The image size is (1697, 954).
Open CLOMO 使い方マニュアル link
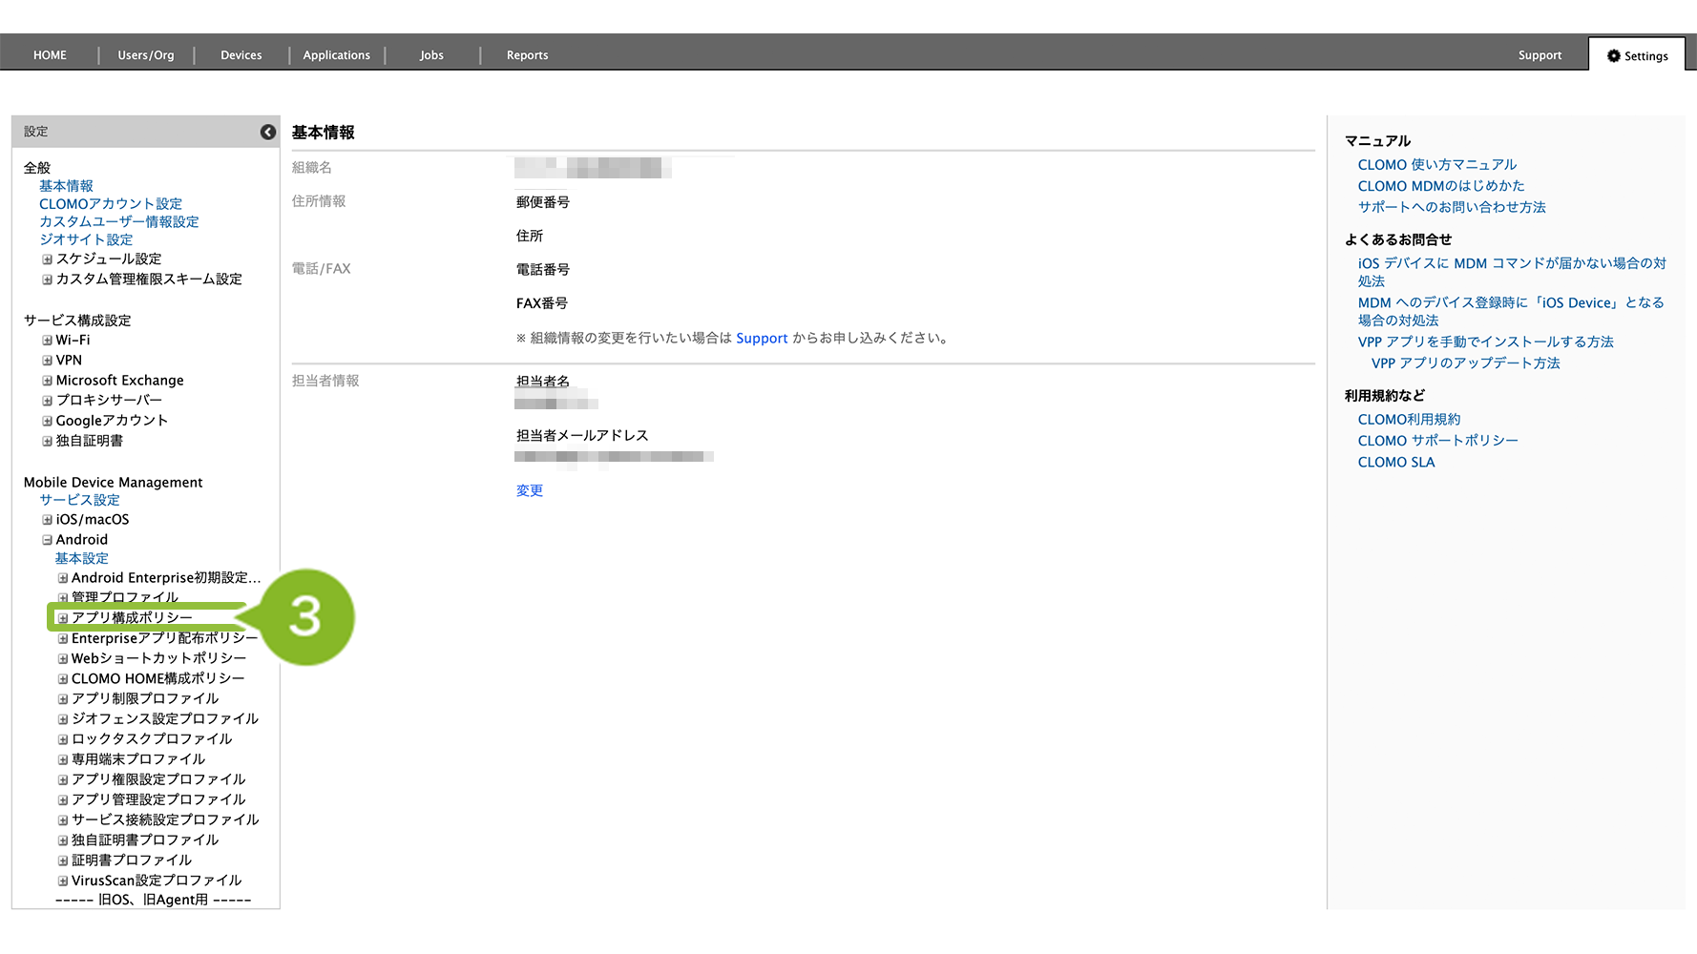point(1436,165)
